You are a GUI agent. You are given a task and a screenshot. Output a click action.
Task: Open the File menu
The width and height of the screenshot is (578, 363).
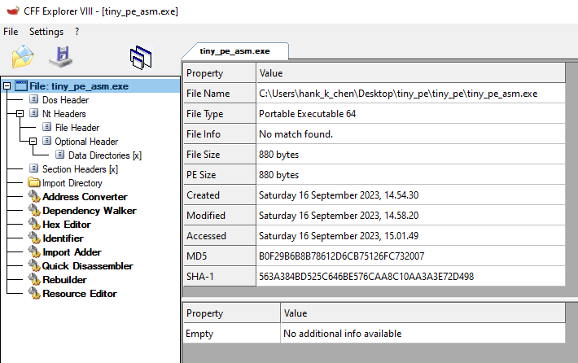coord(11,32)
